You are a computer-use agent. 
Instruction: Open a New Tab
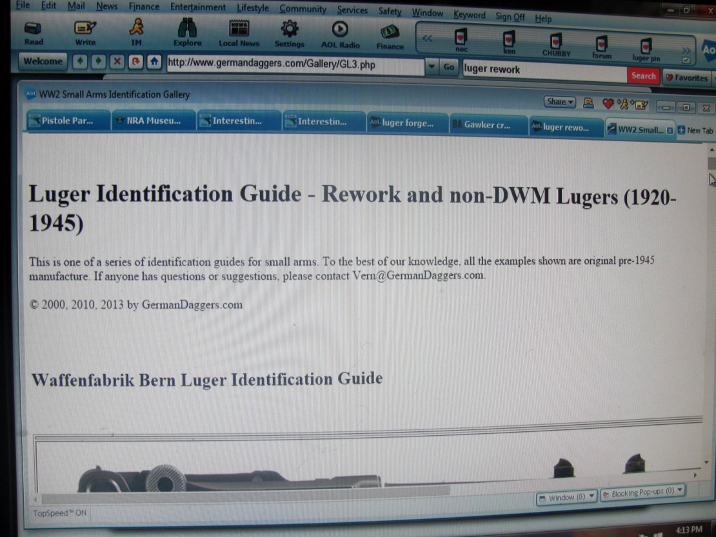point(695,130)
